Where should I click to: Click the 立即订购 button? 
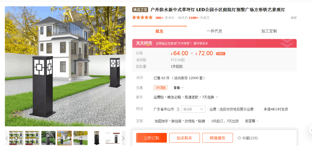[151, 138]
